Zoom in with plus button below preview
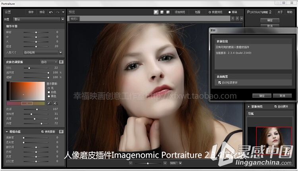The height and width of the screenshot is (171, 298). 165,163
